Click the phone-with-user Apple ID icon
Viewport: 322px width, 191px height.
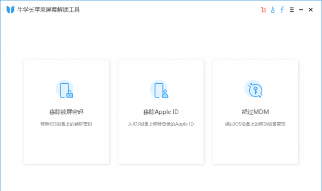coord(159,89)
